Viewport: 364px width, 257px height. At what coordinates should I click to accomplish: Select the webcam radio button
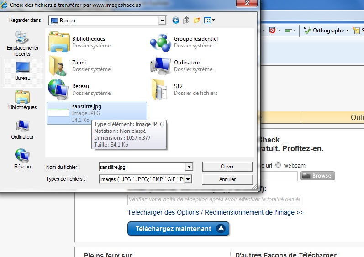tap(278, 165)
